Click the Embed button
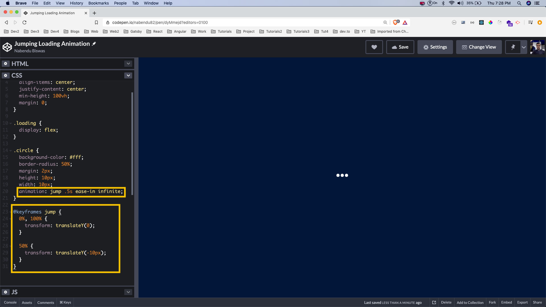 coord(506,302)
